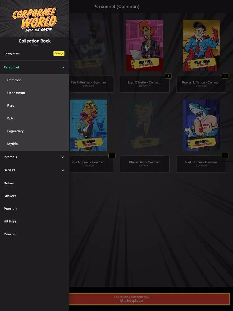
Task: Open faded Pau R. Pointer card
Action: (88, 45)
